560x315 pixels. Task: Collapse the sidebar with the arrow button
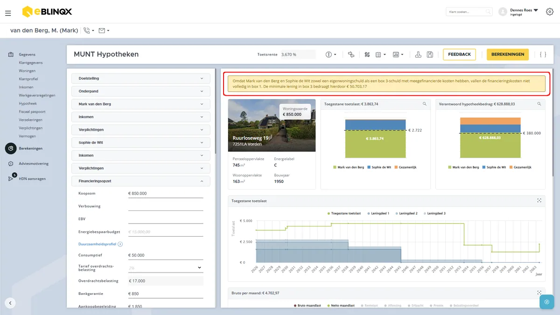tap(10, 303)
